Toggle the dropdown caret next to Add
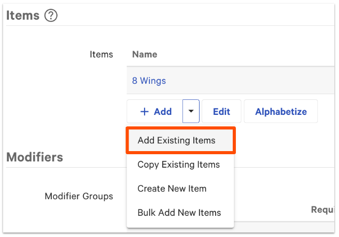This screenshot has width=339, height=237. pos(191,112)
